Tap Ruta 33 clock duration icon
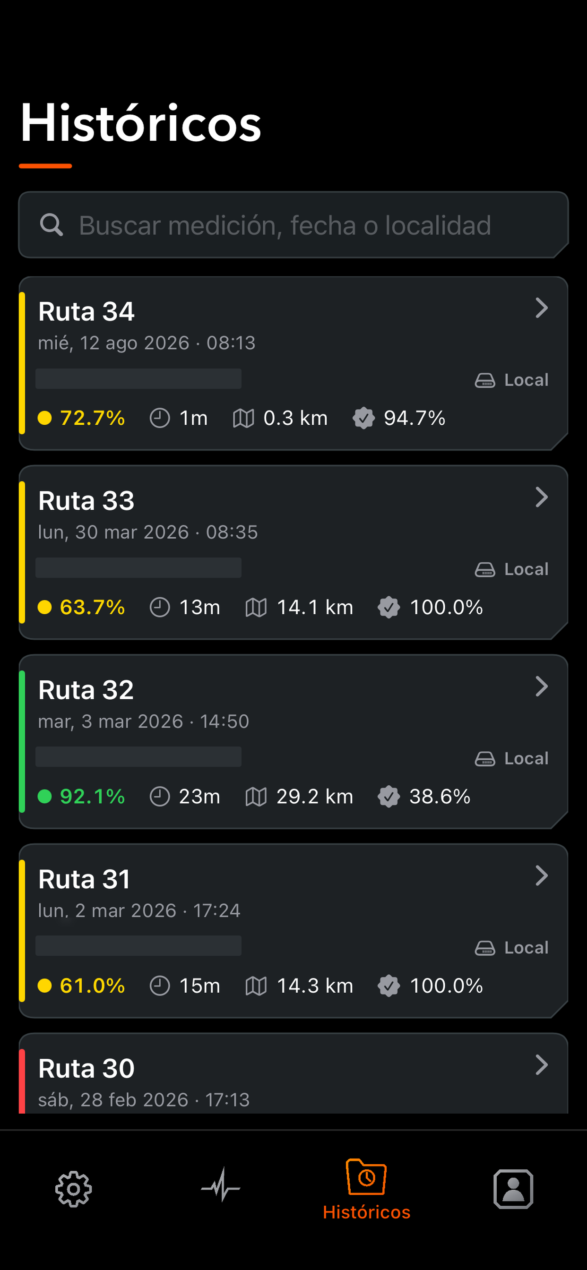Viewport: 587px width, 1270px height. click(x=160, y=607)
